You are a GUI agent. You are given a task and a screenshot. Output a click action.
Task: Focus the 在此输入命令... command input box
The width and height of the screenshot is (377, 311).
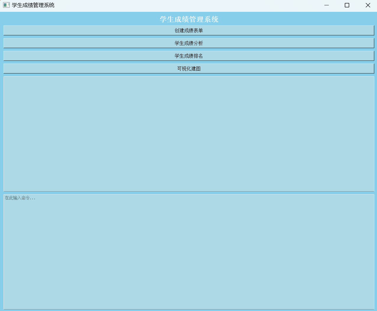(189, 251)
